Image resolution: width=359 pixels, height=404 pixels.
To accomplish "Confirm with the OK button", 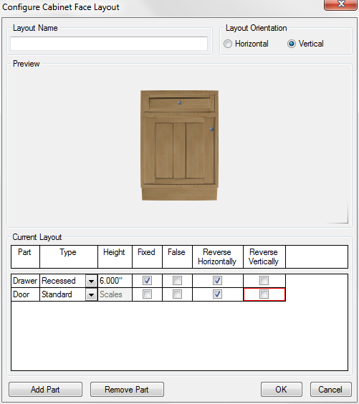I will pyautogui.click(x=281, y=389).
